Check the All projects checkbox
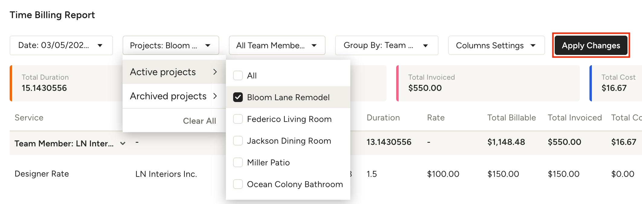 238,75
